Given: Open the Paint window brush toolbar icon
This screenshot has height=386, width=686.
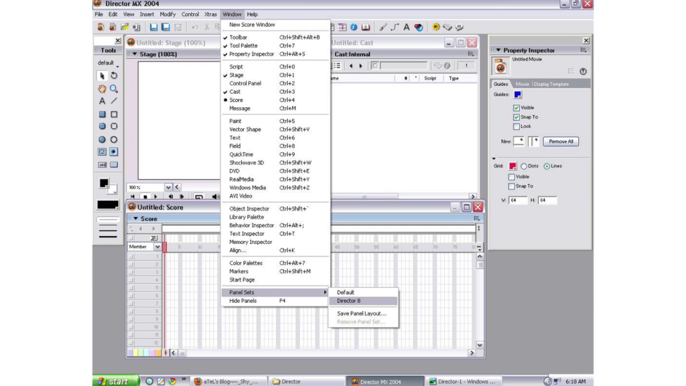Looking at the screenshot, I should [x=383, y=27].
